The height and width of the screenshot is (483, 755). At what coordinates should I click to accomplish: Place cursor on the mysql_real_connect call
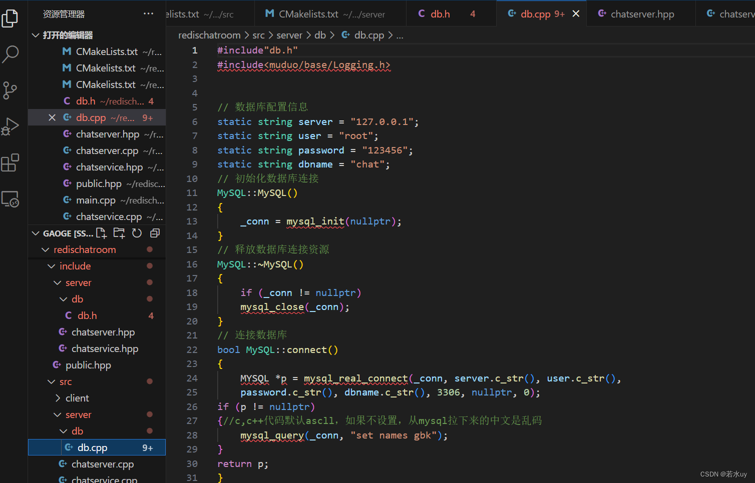(x=355, y=378)
